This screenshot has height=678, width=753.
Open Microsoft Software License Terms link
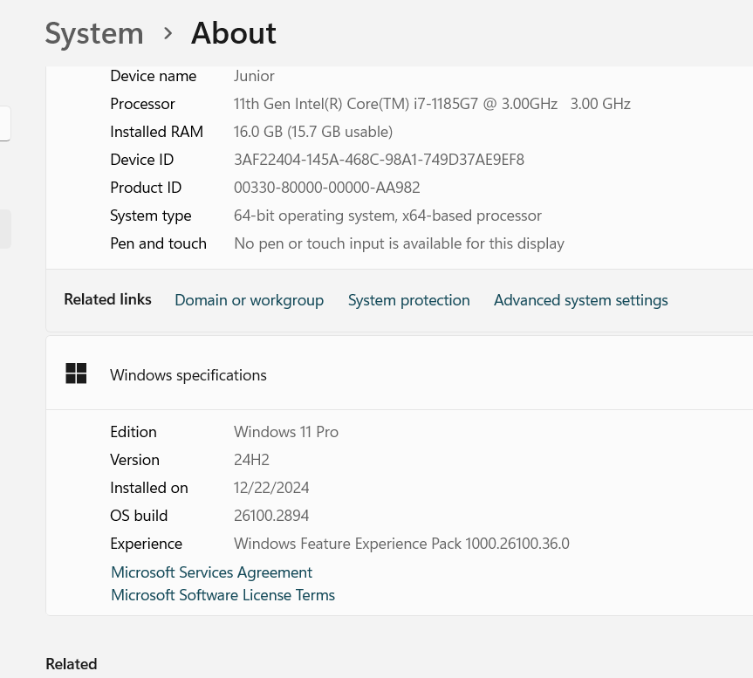222,595
